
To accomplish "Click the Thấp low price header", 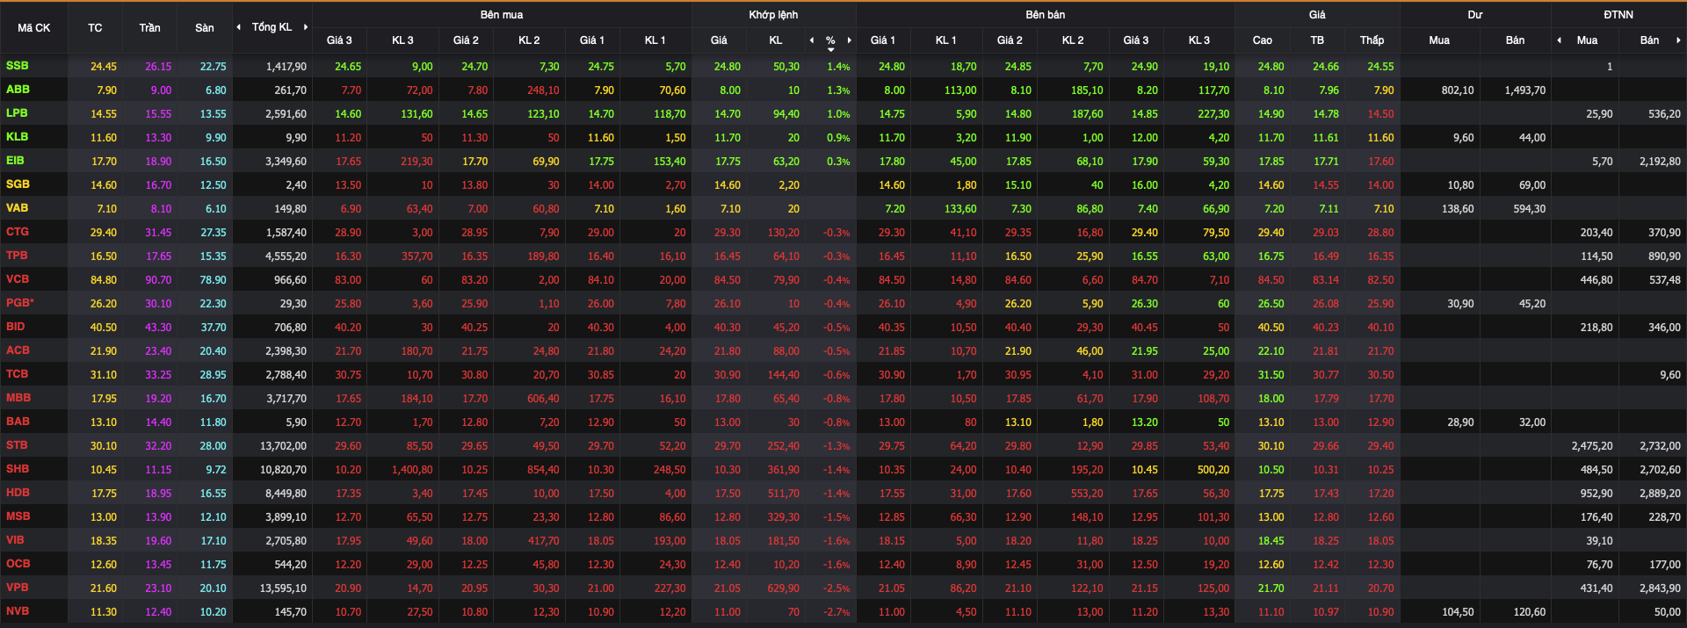I will pos(1372,40).
